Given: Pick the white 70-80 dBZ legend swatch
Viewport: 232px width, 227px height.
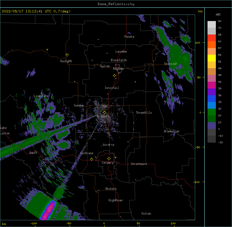Looking at the screenshot, I should pyautogui.click(x=212, y=25).
